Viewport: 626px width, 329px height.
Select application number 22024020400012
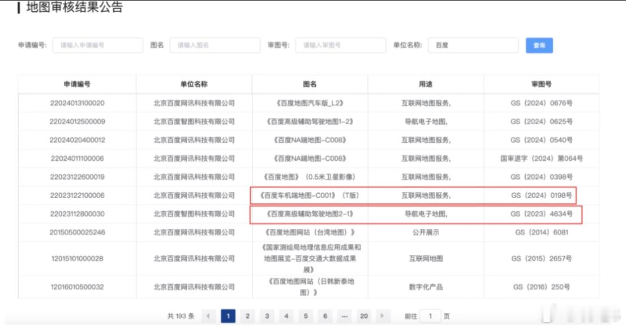coord(77,140)
